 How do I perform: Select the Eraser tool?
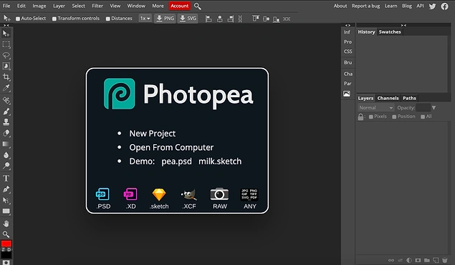pyautogui.click(x=6, y=133)
